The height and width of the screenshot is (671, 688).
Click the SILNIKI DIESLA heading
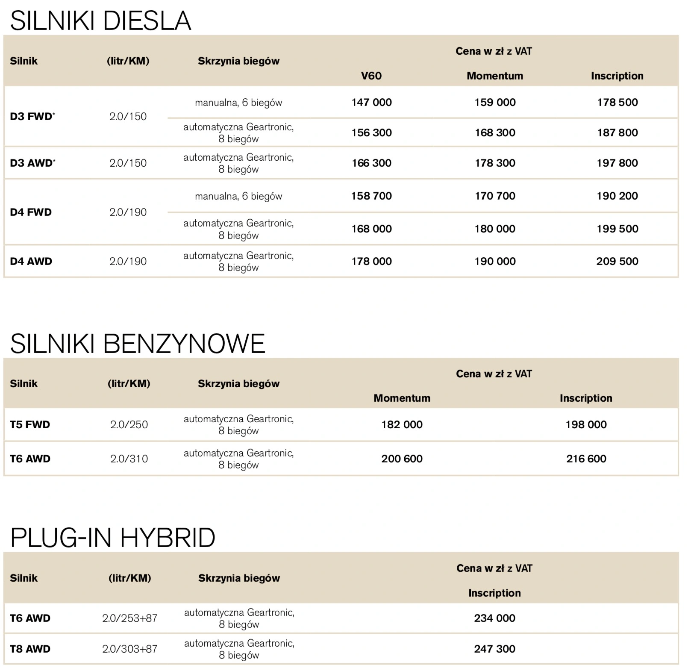point(100,21)
